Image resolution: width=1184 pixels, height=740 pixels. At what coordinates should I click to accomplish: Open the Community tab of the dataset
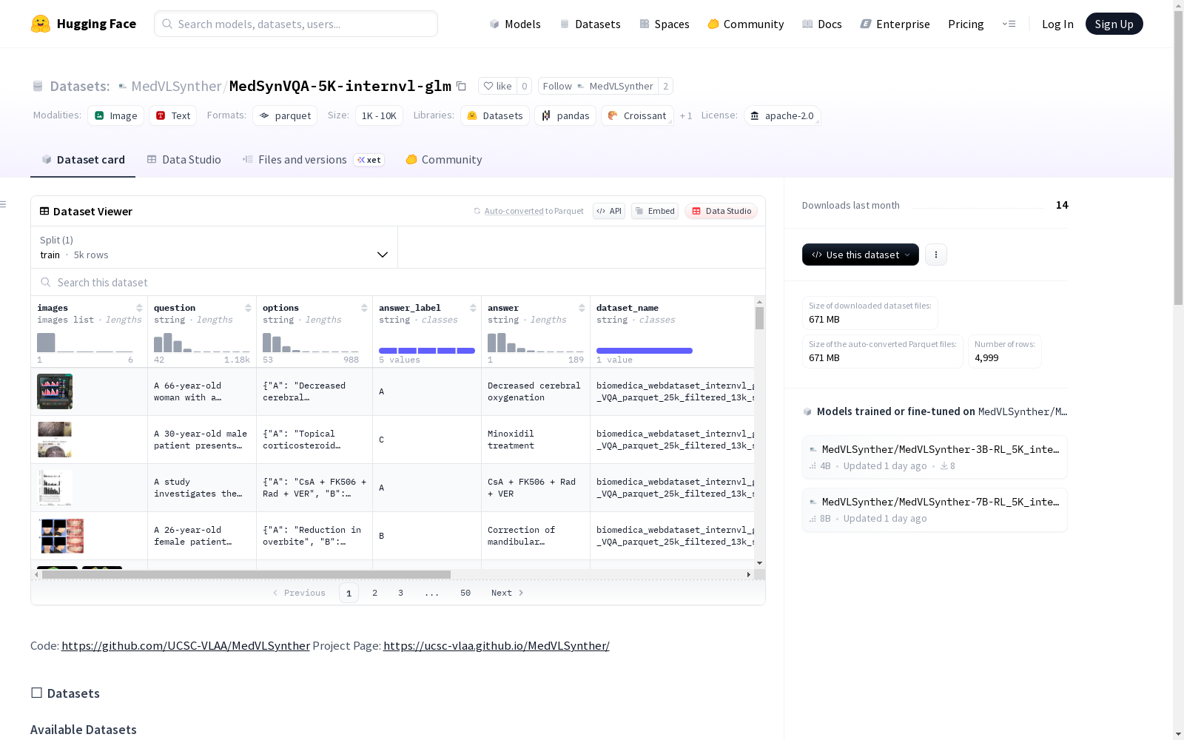point(444,160)
